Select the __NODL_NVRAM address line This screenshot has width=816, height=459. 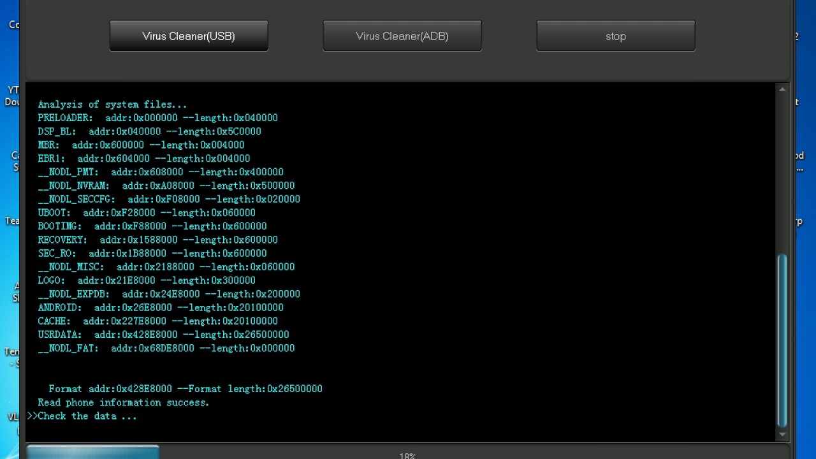[166, 186]
